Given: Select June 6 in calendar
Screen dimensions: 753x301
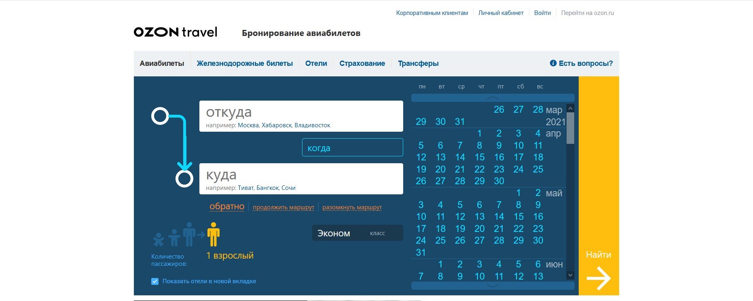Looking at the screenshot, I should pos(538,264).
